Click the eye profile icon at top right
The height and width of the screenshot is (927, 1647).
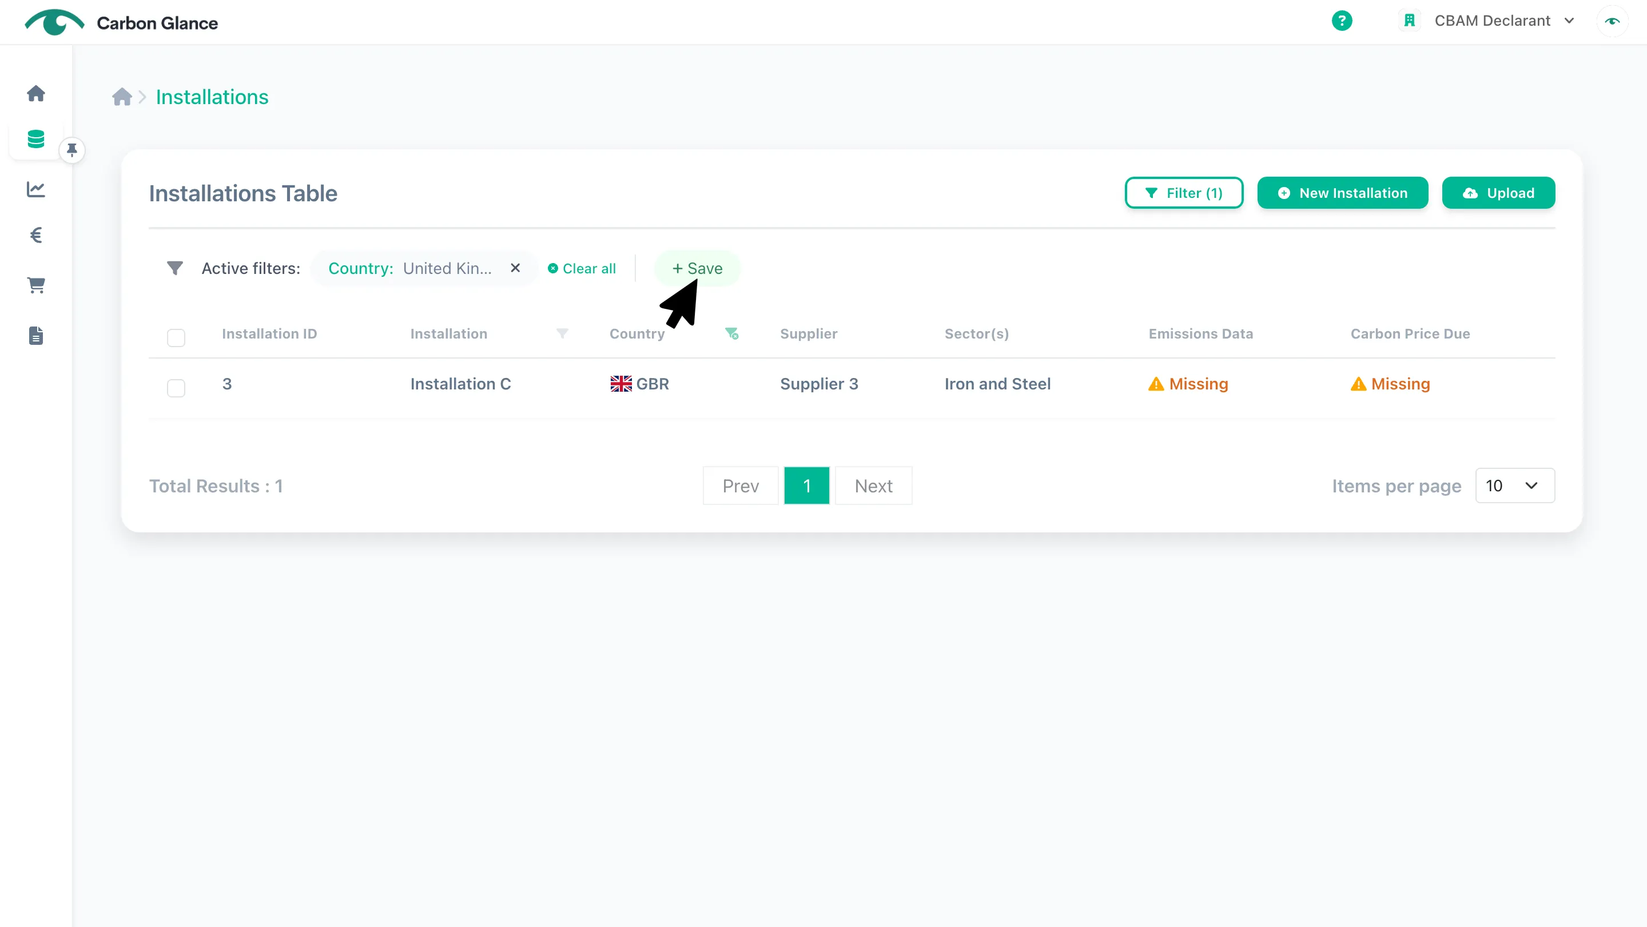(1612, 21)
